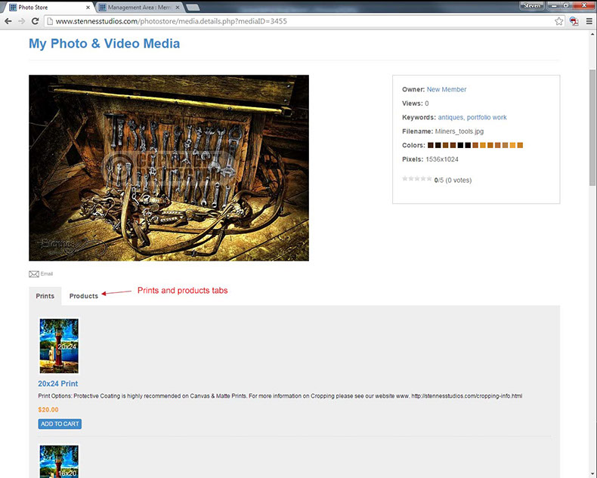Click the Email envelope icon under the photo

tap(34, 274)
